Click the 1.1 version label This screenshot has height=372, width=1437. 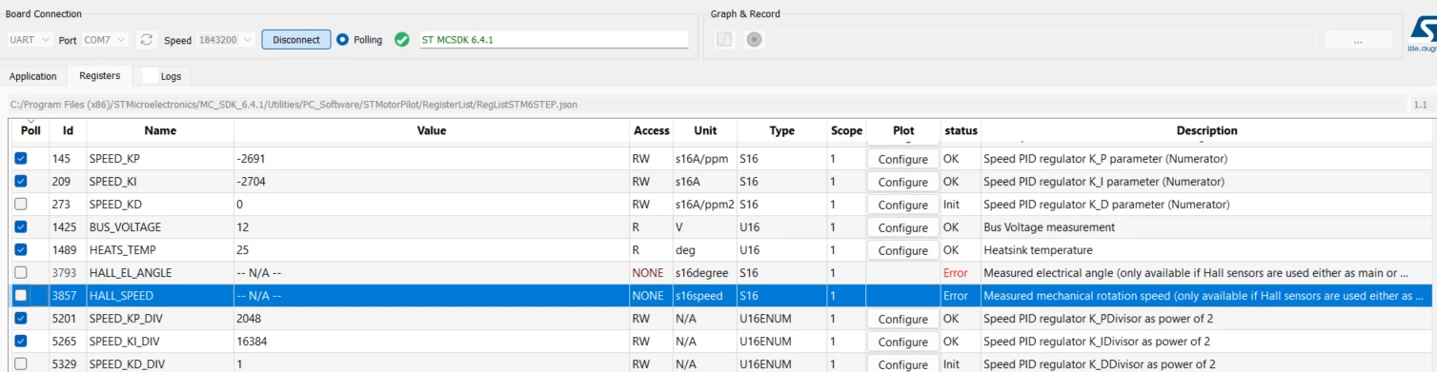(x=1420, y=105)
